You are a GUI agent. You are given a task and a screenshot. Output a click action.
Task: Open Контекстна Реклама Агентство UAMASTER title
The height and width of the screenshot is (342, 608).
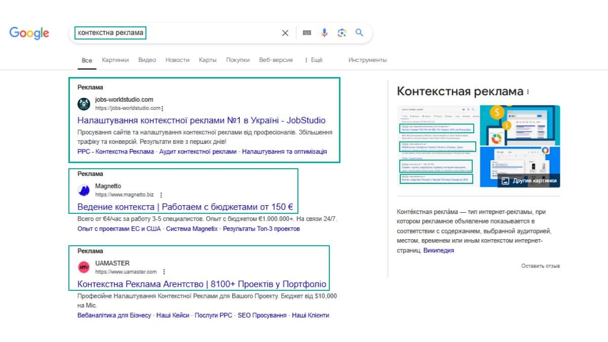coord(202,284)
